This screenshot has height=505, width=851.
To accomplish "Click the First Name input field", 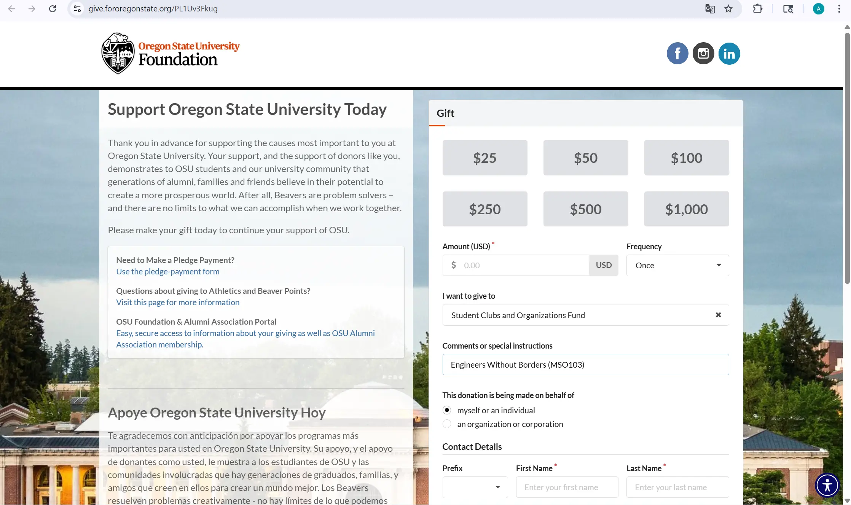I will 567,487.
